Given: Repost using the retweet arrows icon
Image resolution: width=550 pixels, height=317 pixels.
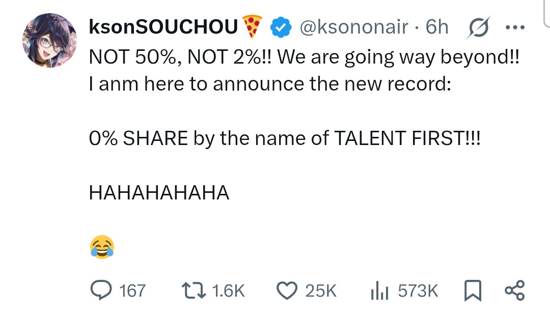Looking at the screenshot, I should (194, 291).
